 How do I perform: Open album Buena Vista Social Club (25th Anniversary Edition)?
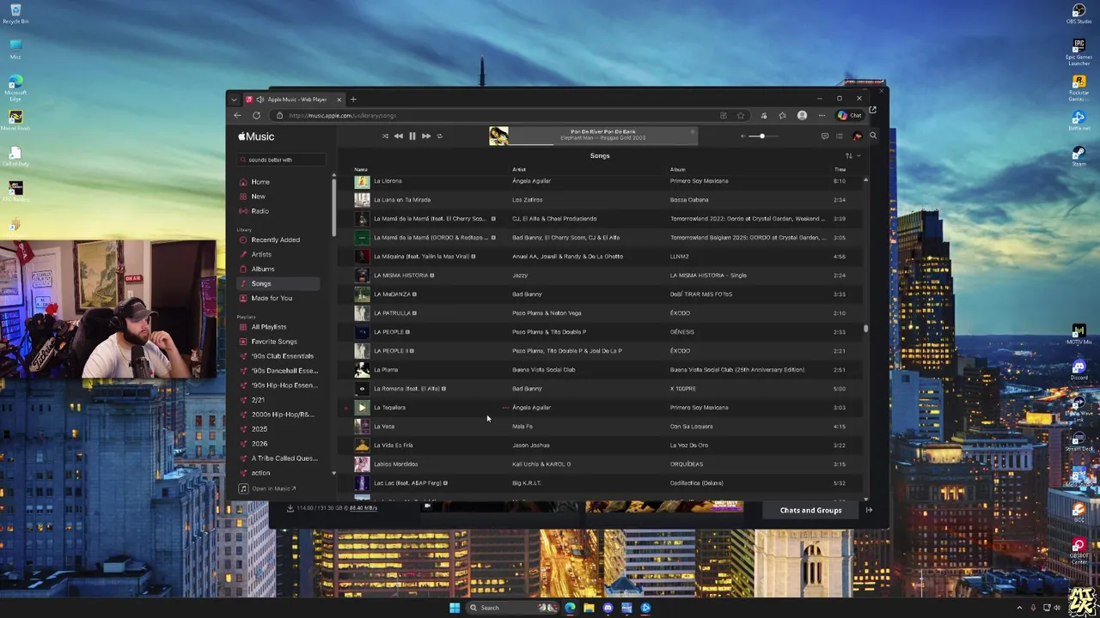pos(737,370)
